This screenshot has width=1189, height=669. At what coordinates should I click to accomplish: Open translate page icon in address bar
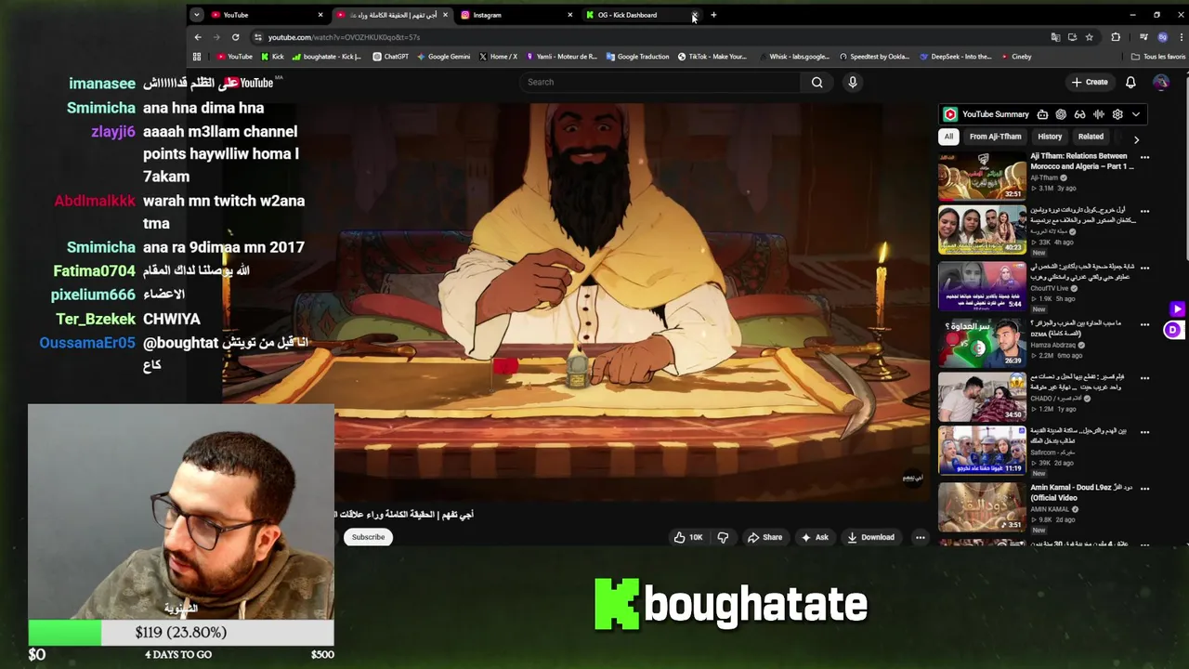[x=1055, y=37]
